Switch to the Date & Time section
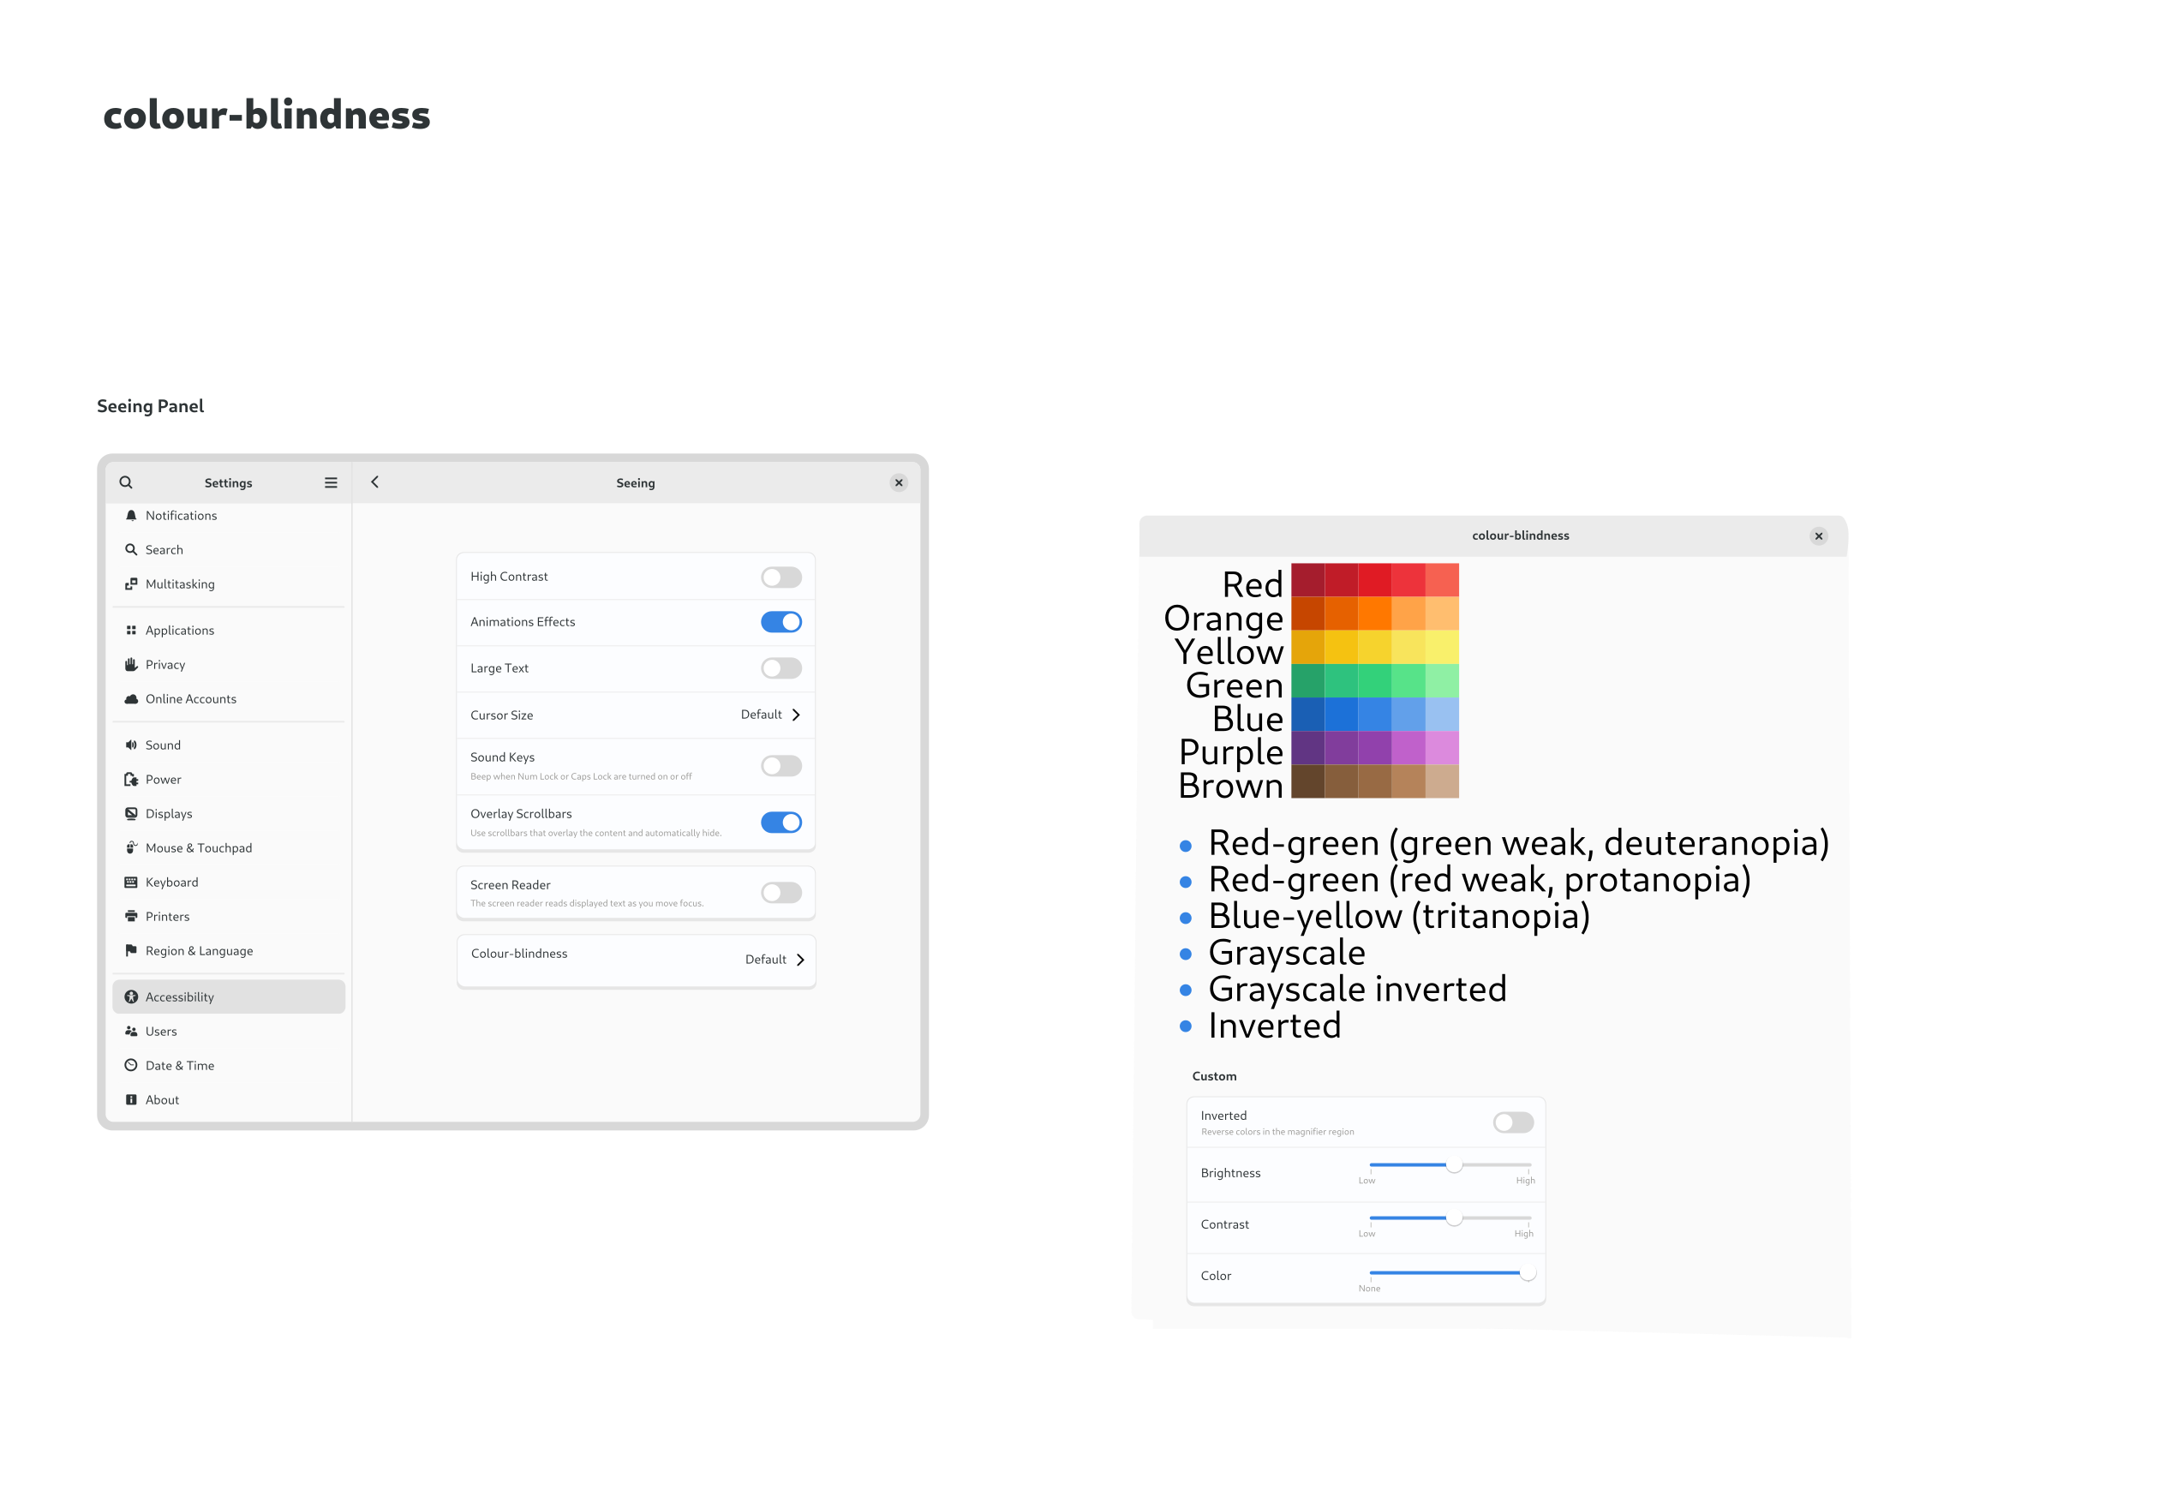Screen dimensions: 2159x1508 180,1065
